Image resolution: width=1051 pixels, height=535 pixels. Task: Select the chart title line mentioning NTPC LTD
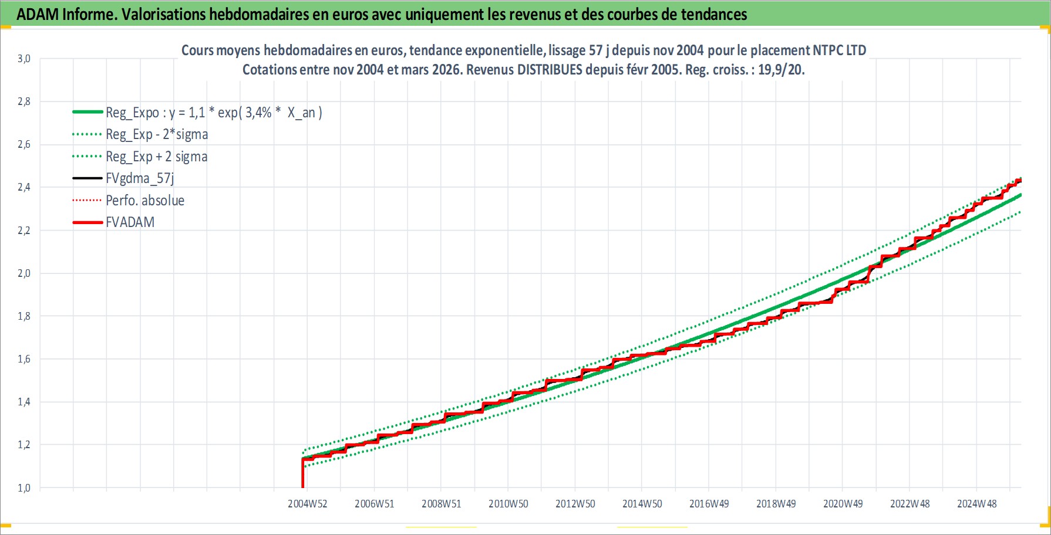pyautogui.click(x=524, y=50)
